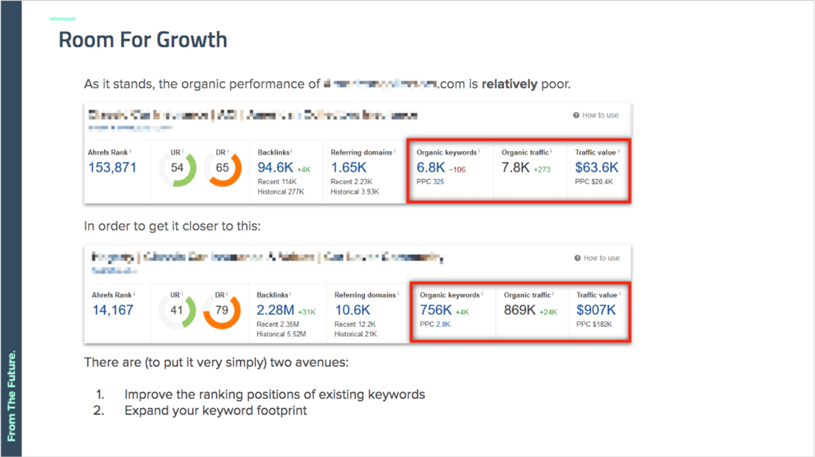Viewport: 815px width, 457px height.
Task: Click the PPC 2.8K link
Action: click(443, 324)
